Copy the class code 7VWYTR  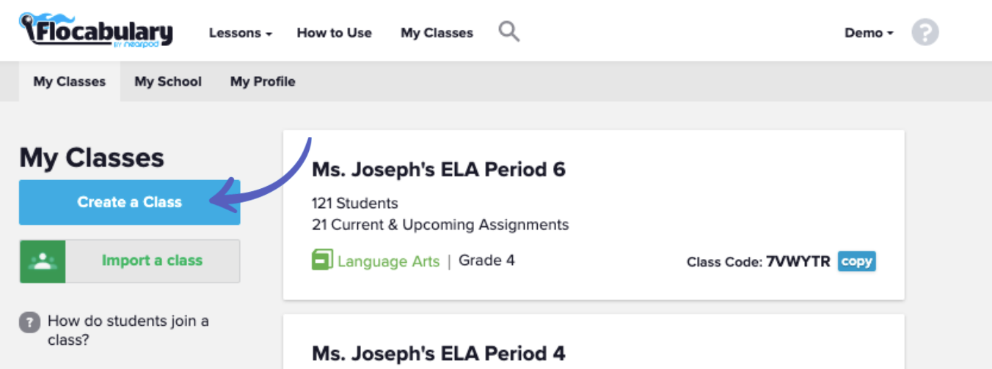point(856,261)
